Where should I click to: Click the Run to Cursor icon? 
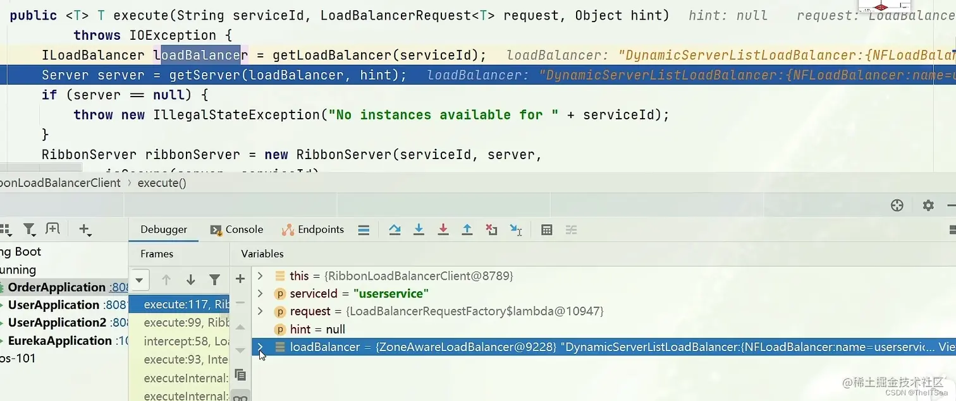516,230
